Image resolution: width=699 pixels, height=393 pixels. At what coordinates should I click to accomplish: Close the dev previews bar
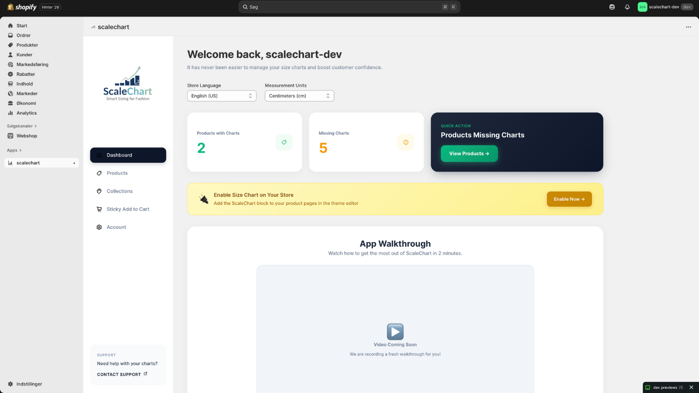click(691, 387)
